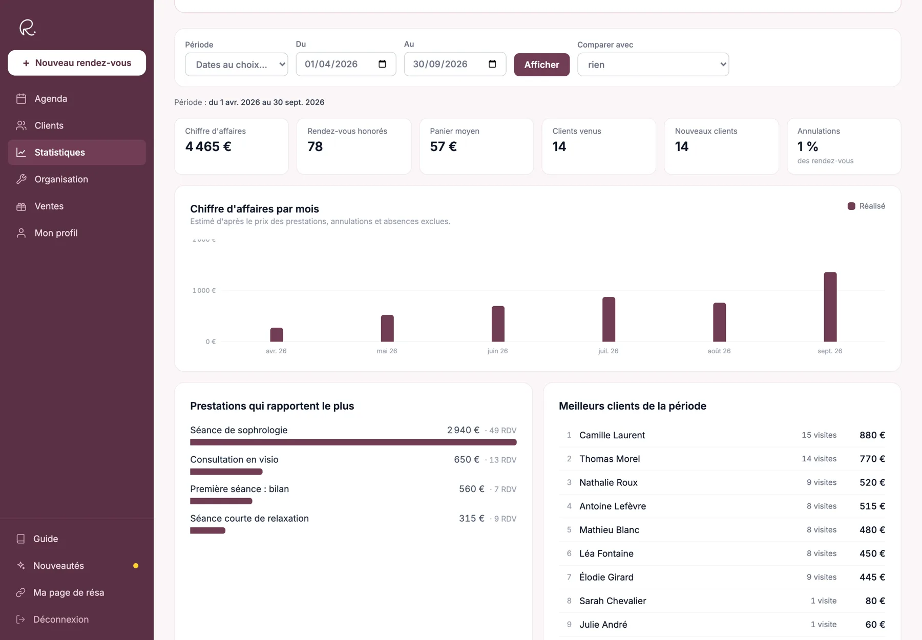The image size is (922, 640).
Task: View Nouveautés
Action: coord(77,566)
